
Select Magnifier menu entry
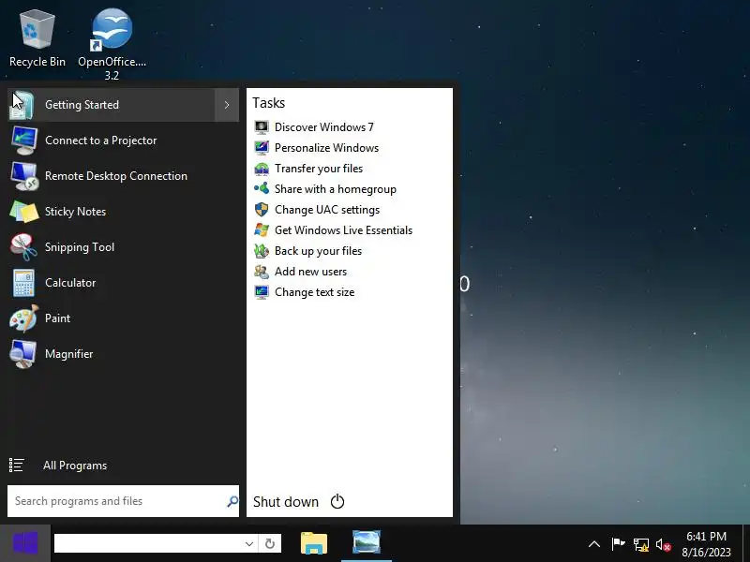click(123, 354)
